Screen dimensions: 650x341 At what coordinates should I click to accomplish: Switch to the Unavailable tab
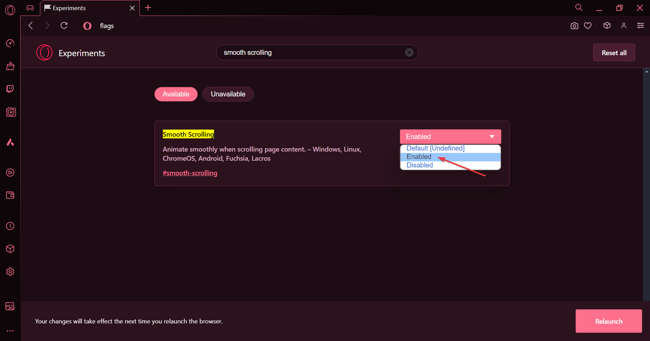point(228,94)
